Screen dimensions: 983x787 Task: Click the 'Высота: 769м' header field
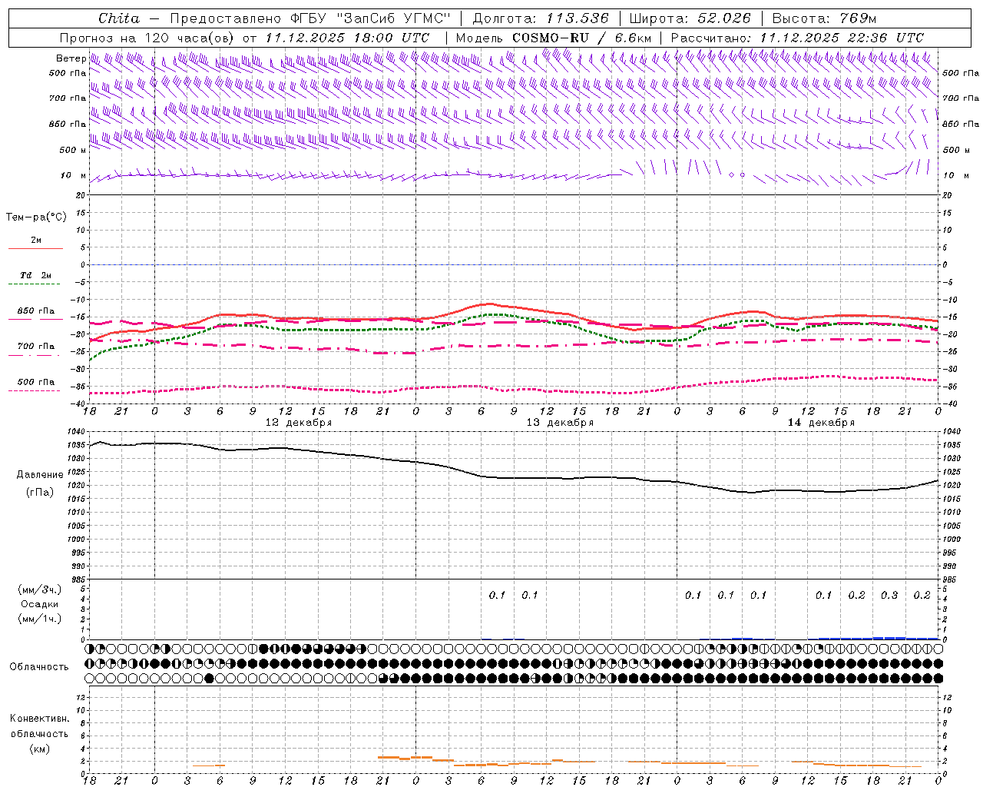[x=824, y=18]
